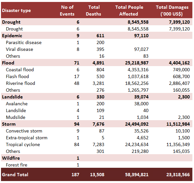Select the 'Flash flood' row label

[x=17, y=76]
